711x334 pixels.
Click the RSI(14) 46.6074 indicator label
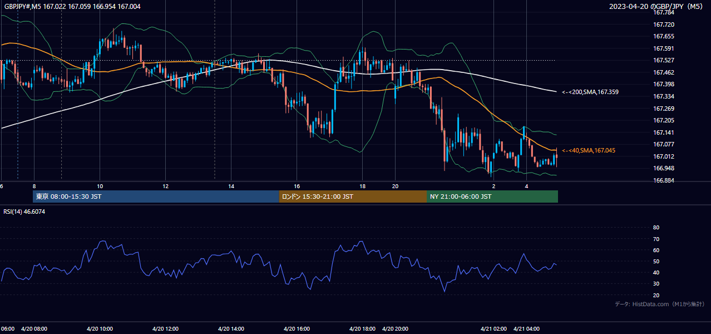(24, 212)
